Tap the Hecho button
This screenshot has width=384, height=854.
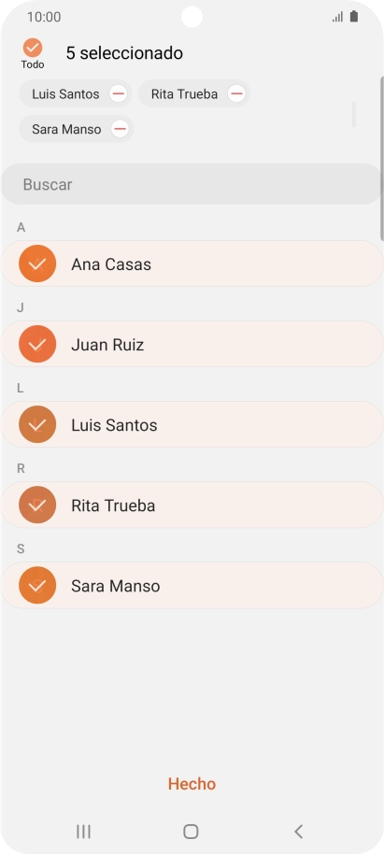(192, 784)
